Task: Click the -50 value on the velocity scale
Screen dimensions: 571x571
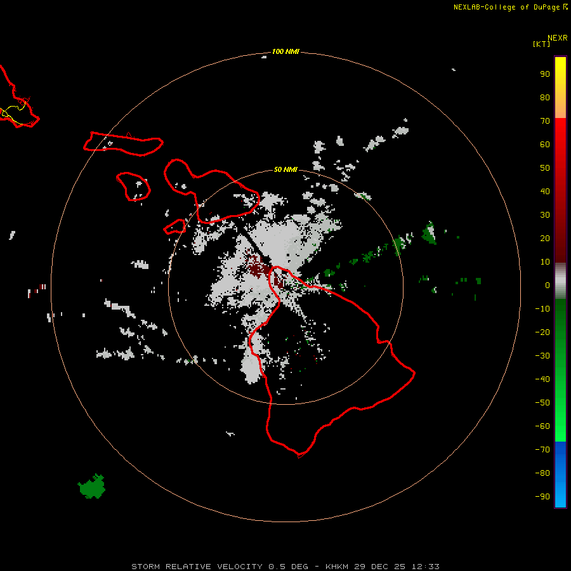Action: [x=542, y=402]
